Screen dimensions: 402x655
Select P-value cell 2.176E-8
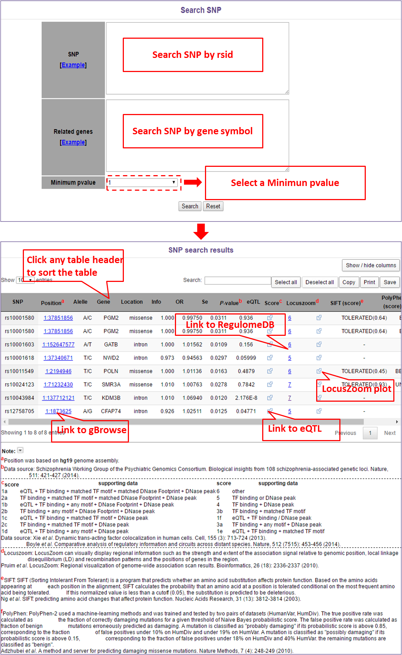(x=246, y=398)
